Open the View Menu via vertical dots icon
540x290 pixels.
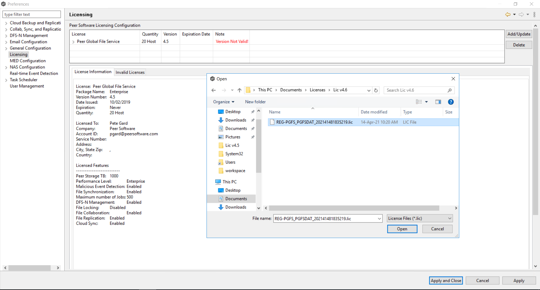pos(534,14)
